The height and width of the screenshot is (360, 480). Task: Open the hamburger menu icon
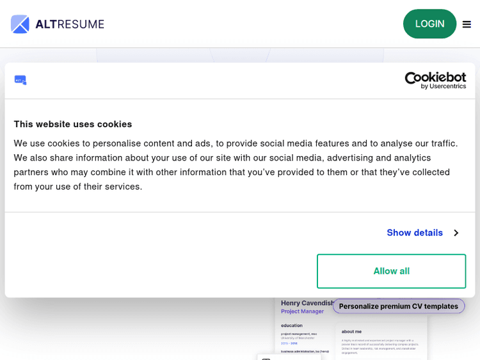(x=467, y=24)
